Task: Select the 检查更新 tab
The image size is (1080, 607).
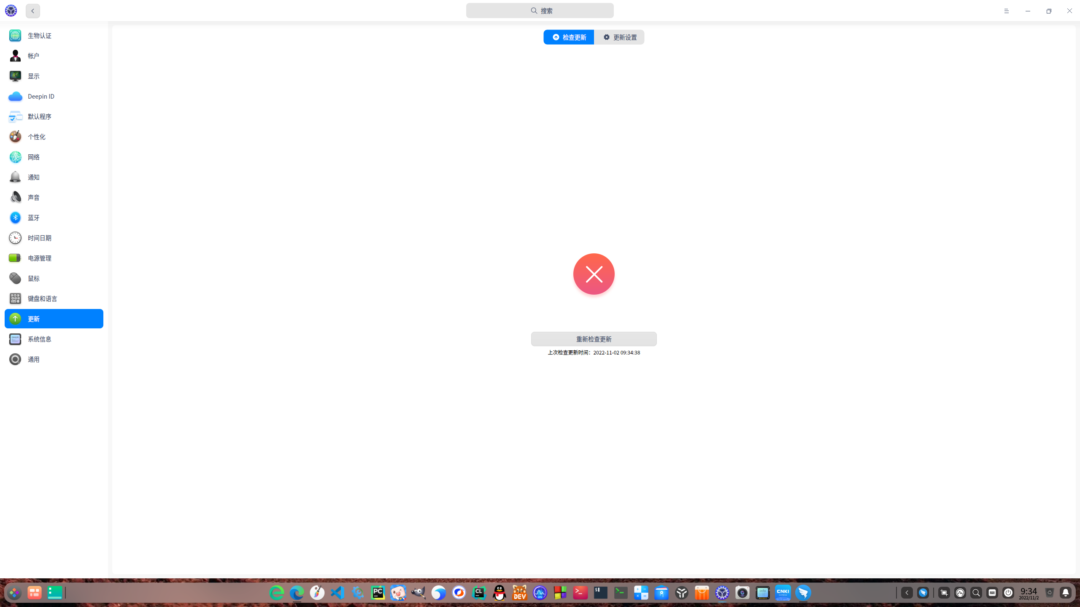Action: click(568, 37)
